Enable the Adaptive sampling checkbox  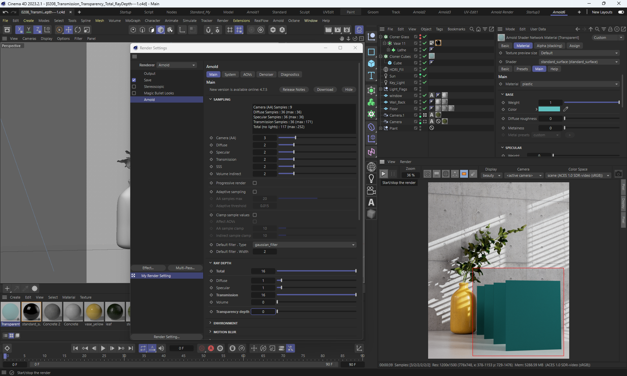(x=255, y=192)
